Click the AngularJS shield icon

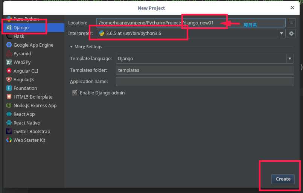9,79
